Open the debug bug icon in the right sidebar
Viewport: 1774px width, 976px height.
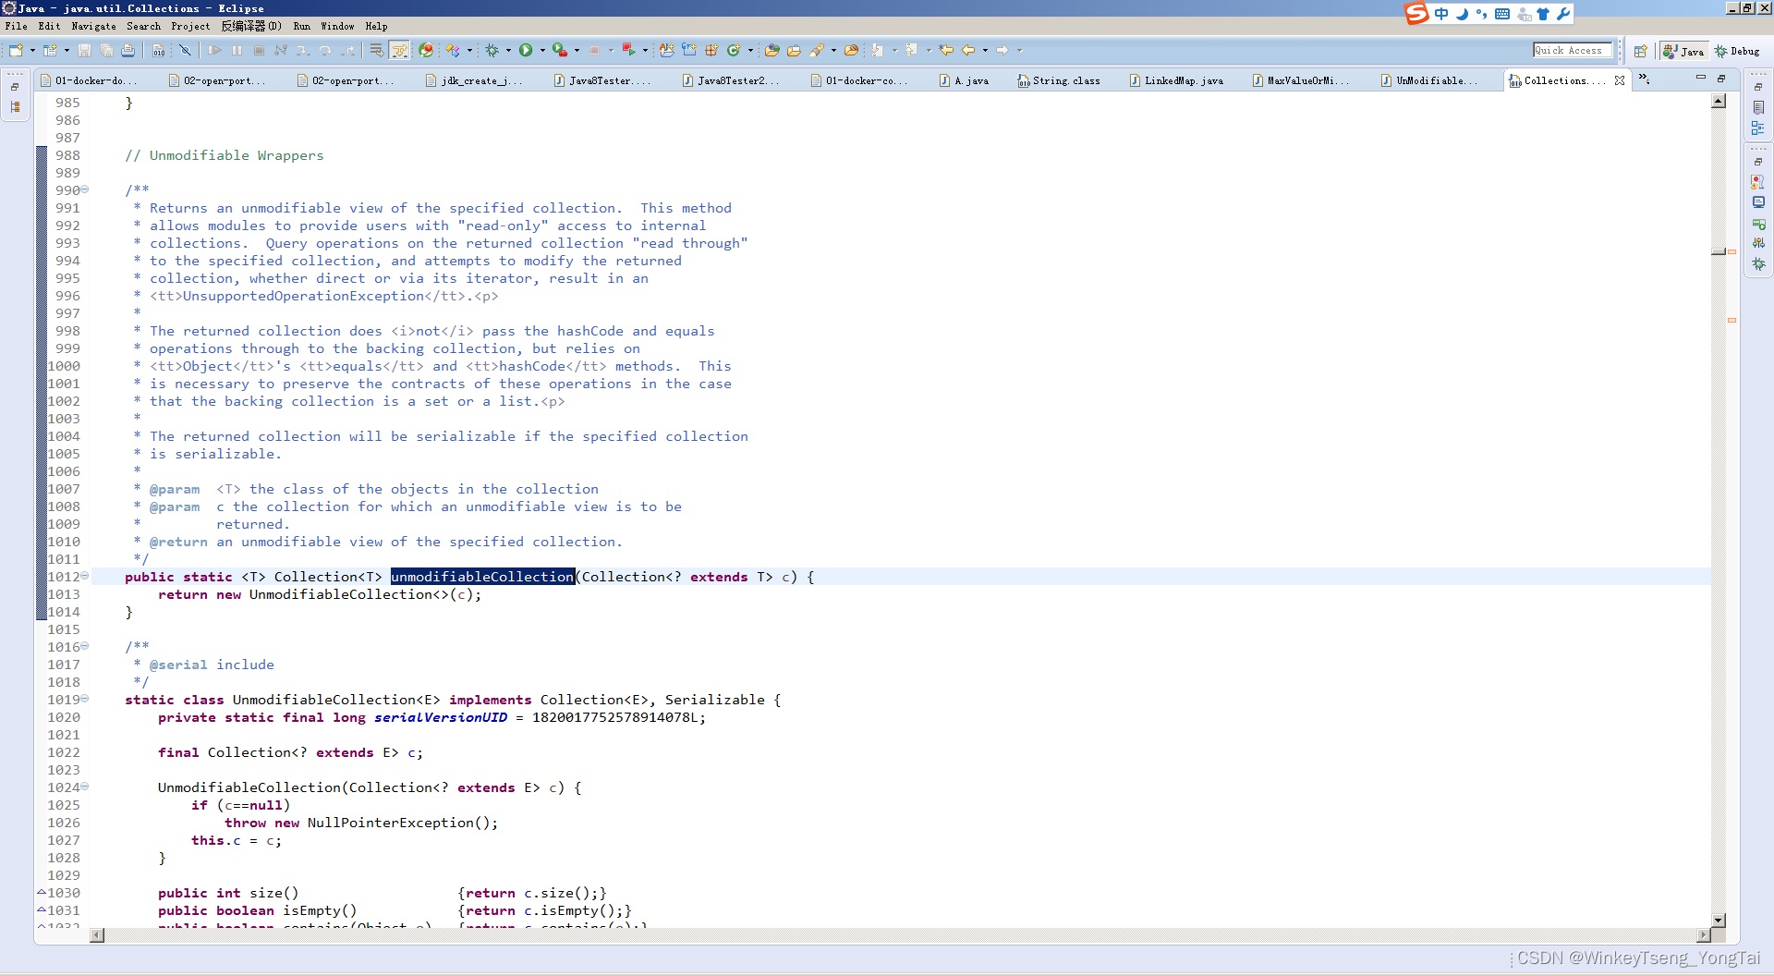(x=1759, y=264)
